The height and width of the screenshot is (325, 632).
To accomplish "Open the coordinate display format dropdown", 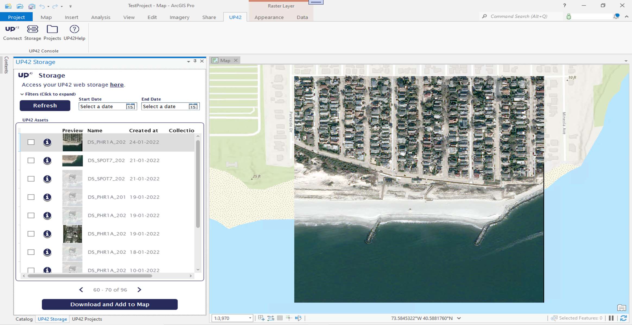I will point(459,318).
